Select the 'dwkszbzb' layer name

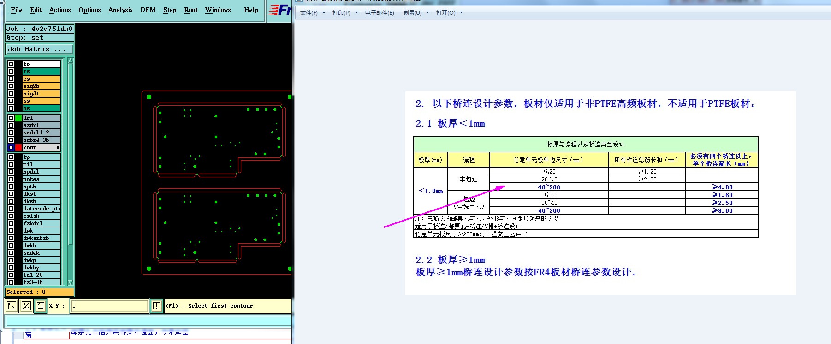click(x=42, y=238)
